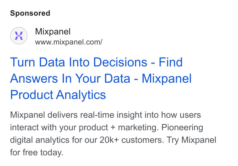Screen dimensions: 238x166
Task: Click 'Try Mixpanel' in the description
Action: coord(191,140)
